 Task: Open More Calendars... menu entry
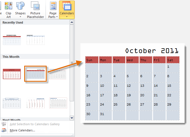tap(22, 130)
